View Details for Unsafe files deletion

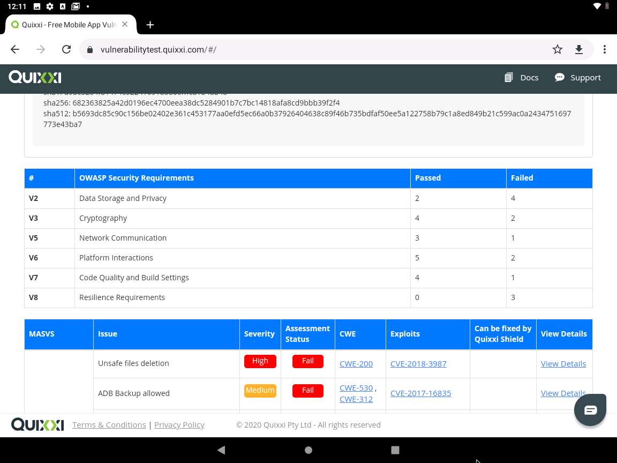pos(563,363)
